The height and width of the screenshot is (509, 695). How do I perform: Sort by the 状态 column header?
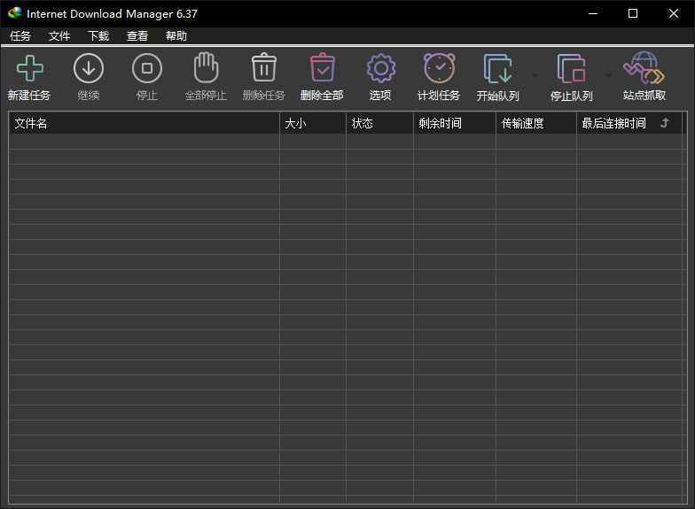(379, 123)
